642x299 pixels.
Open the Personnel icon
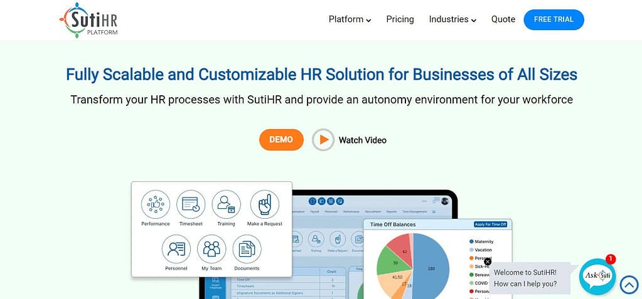(176, 249)
